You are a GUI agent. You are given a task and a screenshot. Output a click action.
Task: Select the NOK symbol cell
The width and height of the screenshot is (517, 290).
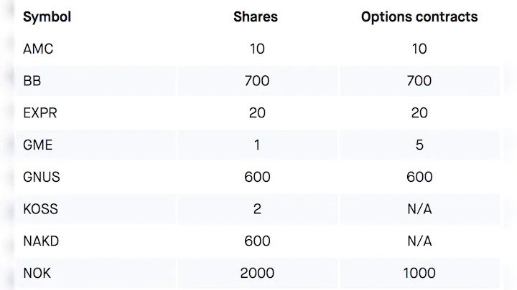[37, 274]
